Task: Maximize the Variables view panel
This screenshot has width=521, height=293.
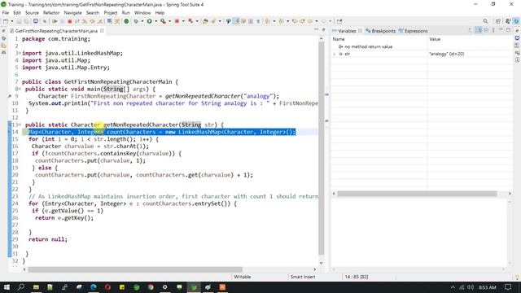Action: tap(508, 30)
